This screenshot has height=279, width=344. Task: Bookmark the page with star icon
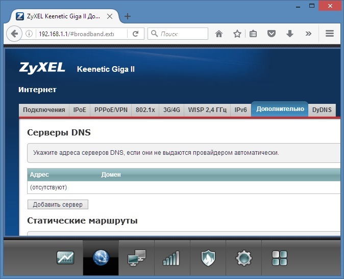pos(237,34)
